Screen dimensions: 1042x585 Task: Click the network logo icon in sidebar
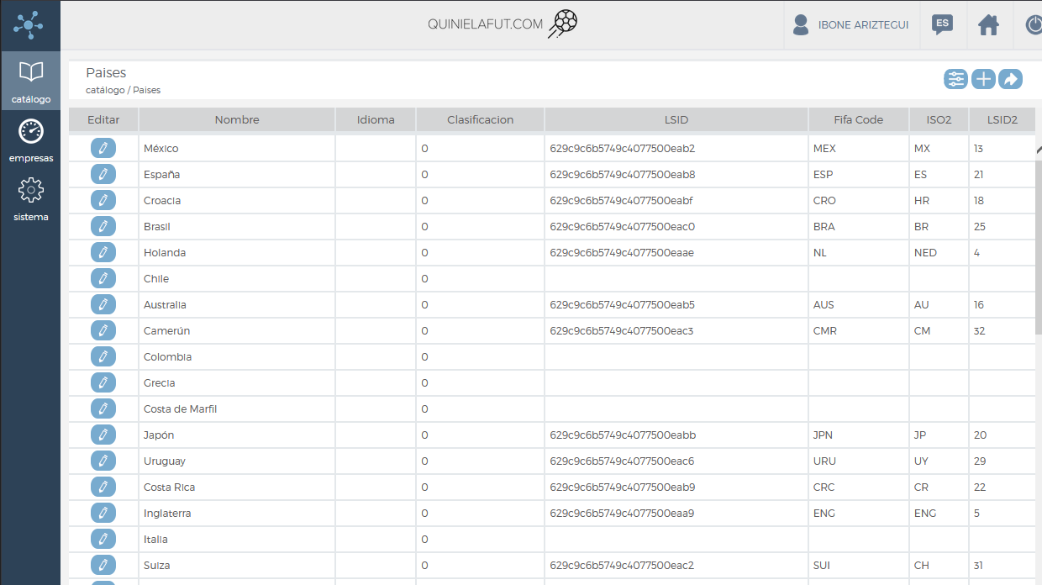click(29, 25)
